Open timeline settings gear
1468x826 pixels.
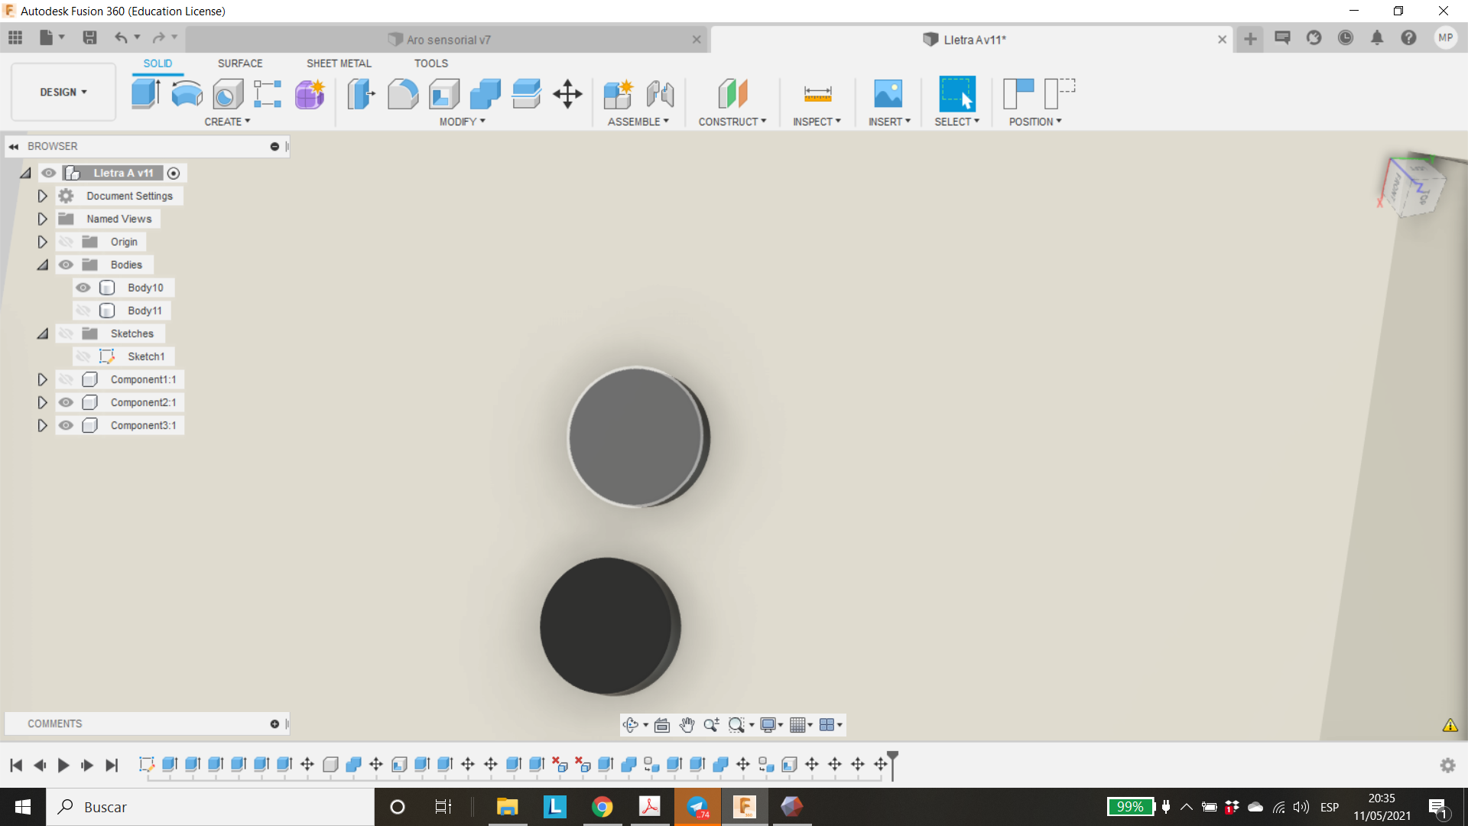coord(1447,765)
